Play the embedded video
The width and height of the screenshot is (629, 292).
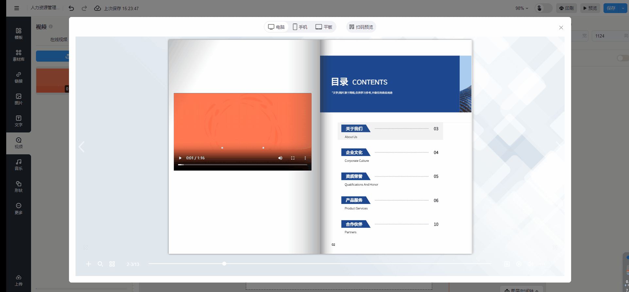[x=180, y=158]
